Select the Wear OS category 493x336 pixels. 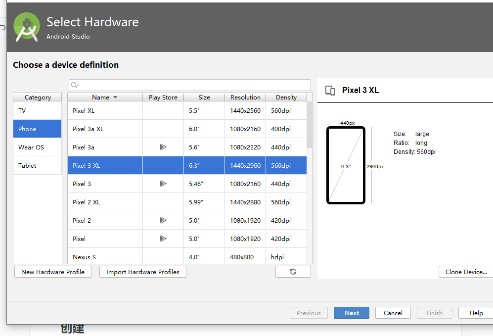(38, 147)
